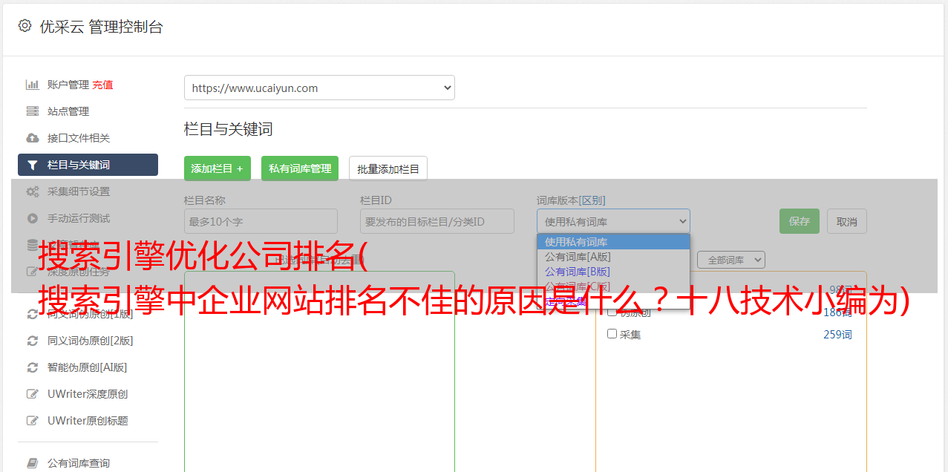Image resolution: width=948 pixels, height=472 pixels.
Task: Click the 私有词库管理 button
Action: [300, 168]
